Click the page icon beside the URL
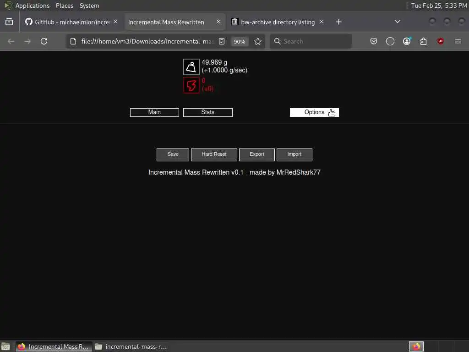 click(73, 41)
